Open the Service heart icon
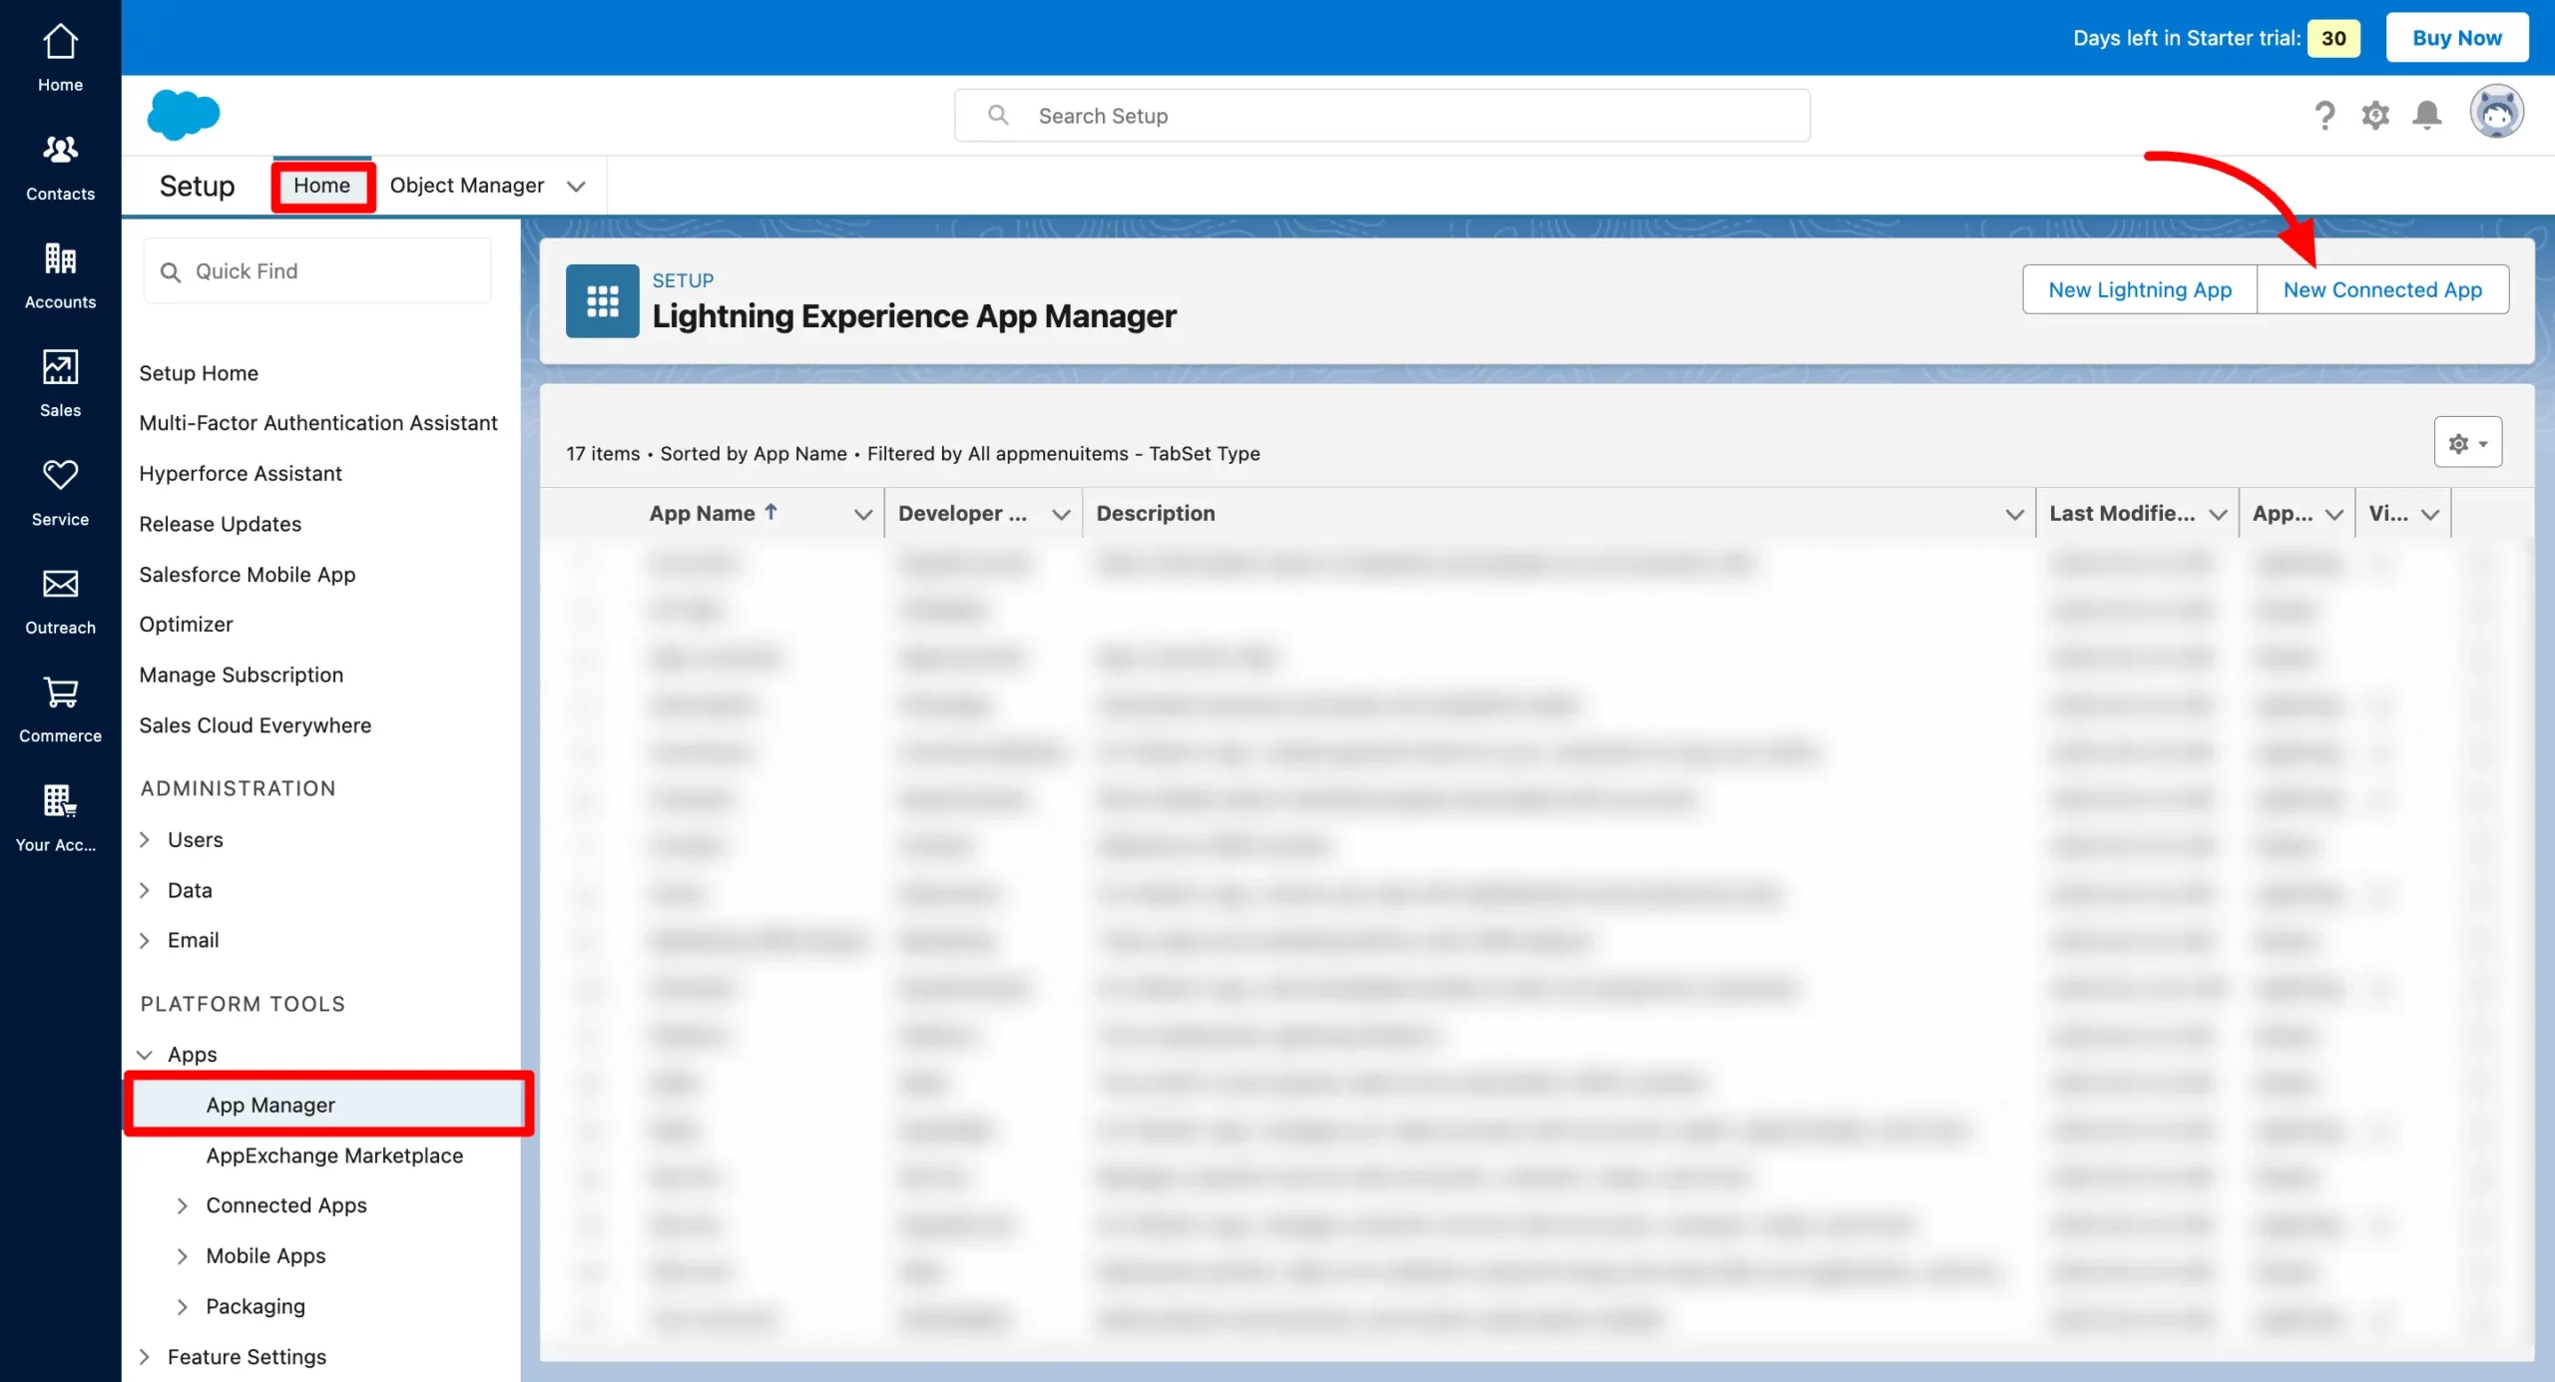Screen dimensions: 2555x1382 [x=60, y=475]
